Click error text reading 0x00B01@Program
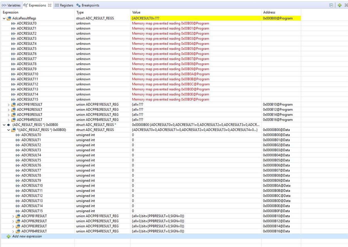 point(171,29)
